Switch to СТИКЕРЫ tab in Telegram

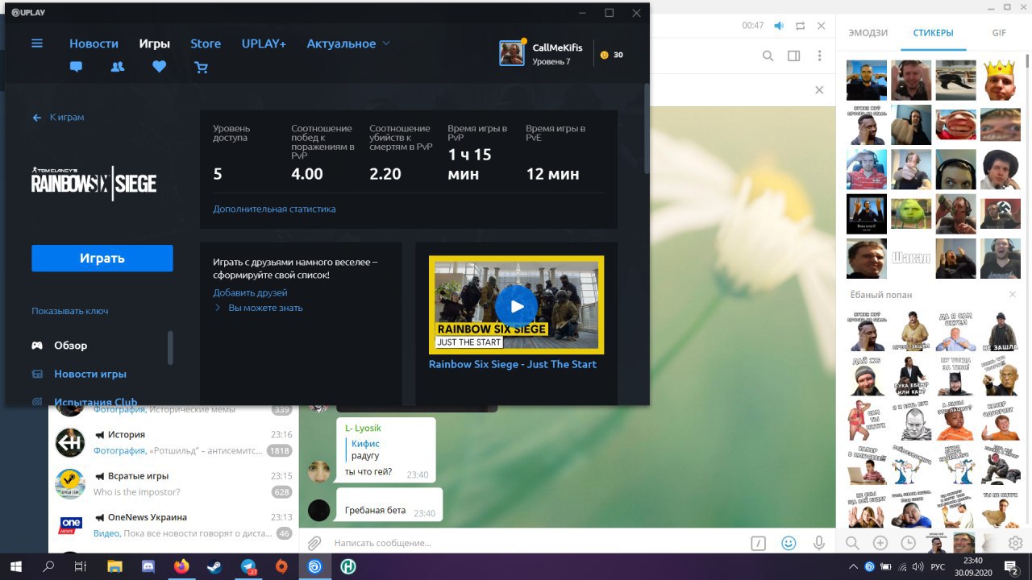tap(933, 33)
